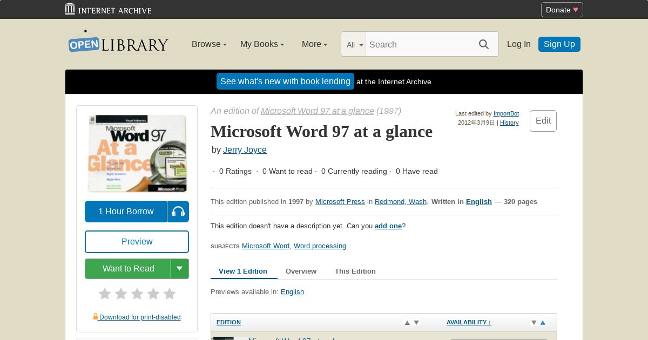Image resolution: width=648 pixels, height=340 pixels.
Task: Sort Availability column descending arrow
Action: (x=534, y=323)
